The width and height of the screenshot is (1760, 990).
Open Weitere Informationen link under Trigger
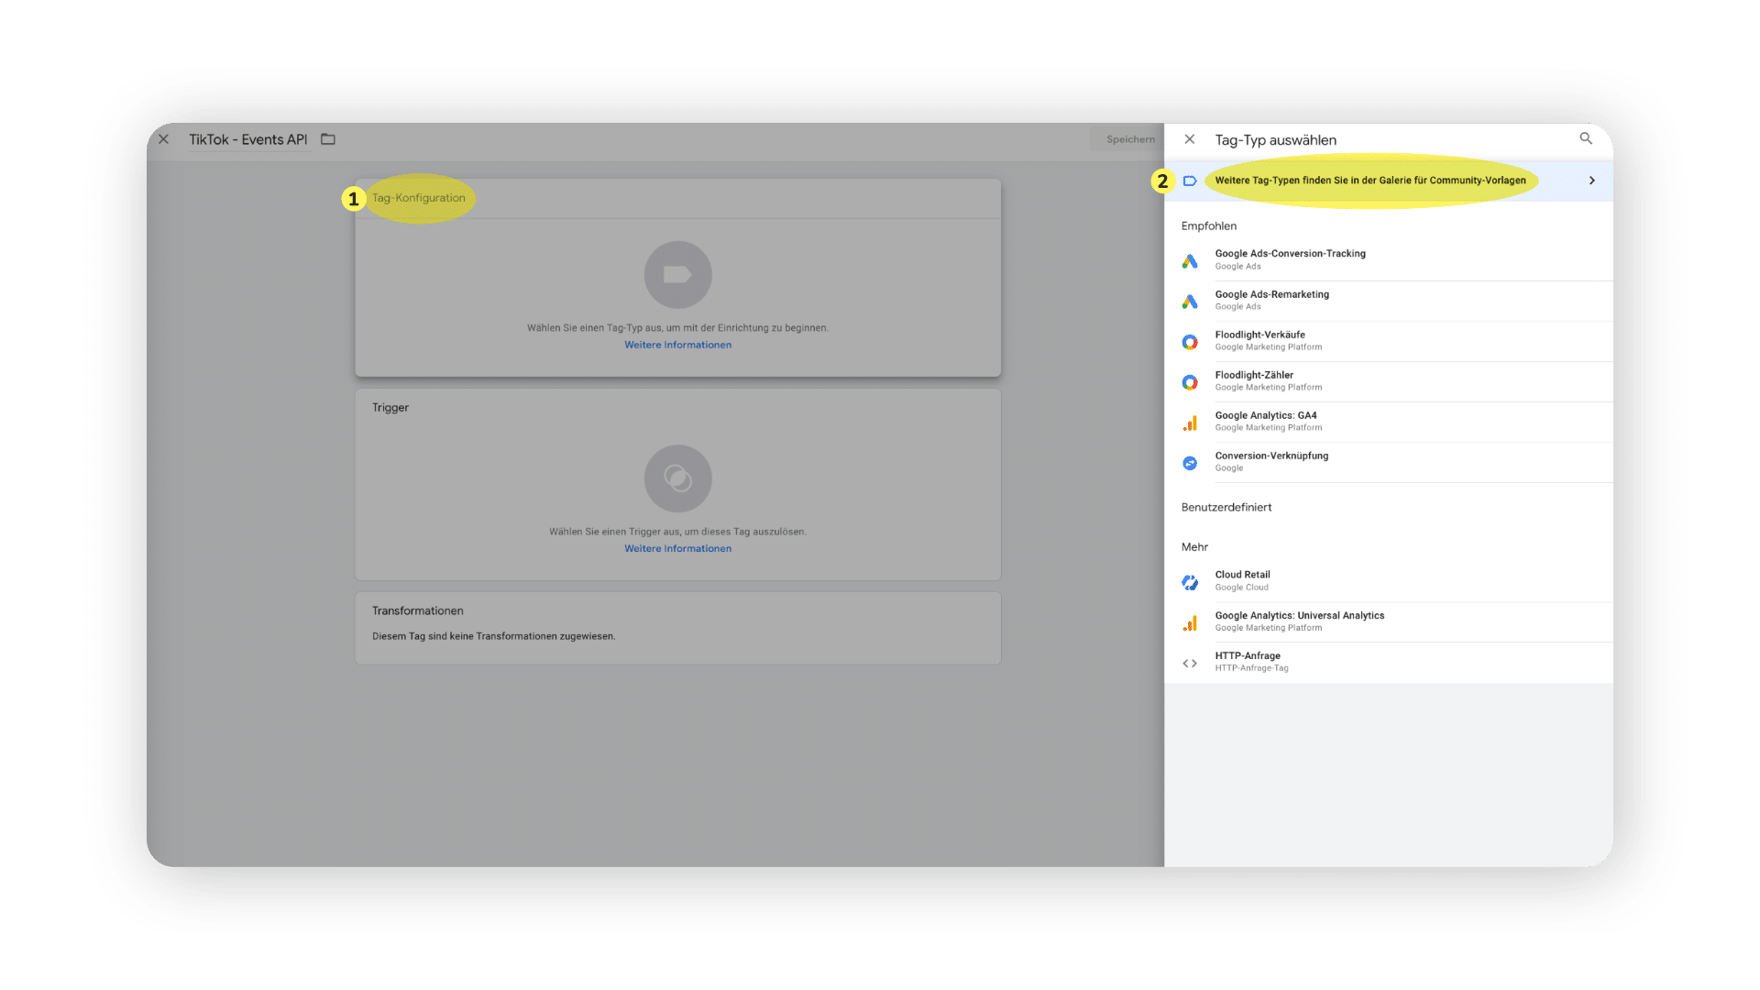(678, 549)
